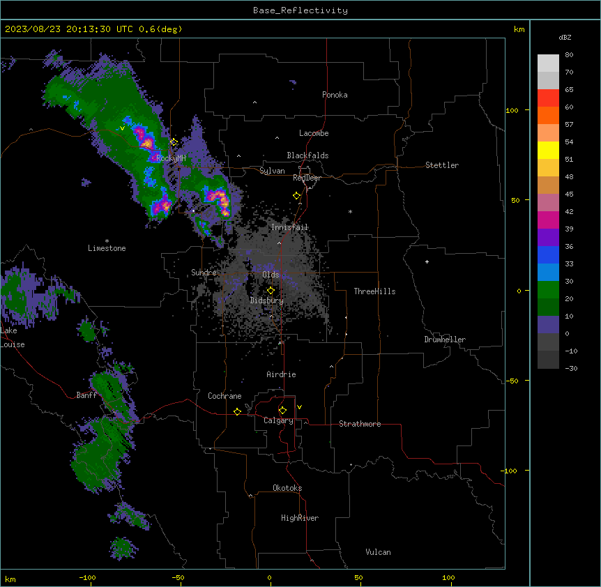
Task: Pick the magenta 39-42 dBZ legend swatch
Action: [x=548, y=220]
